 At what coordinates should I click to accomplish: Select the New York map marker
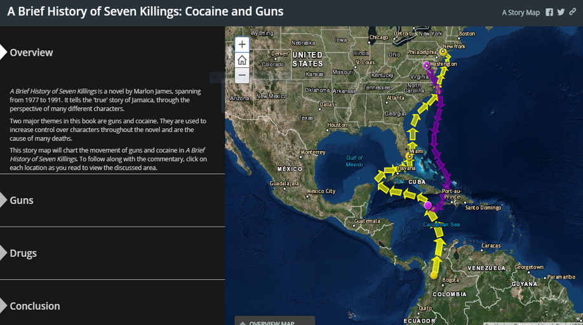pyautogui.click(x=443, y=52)
